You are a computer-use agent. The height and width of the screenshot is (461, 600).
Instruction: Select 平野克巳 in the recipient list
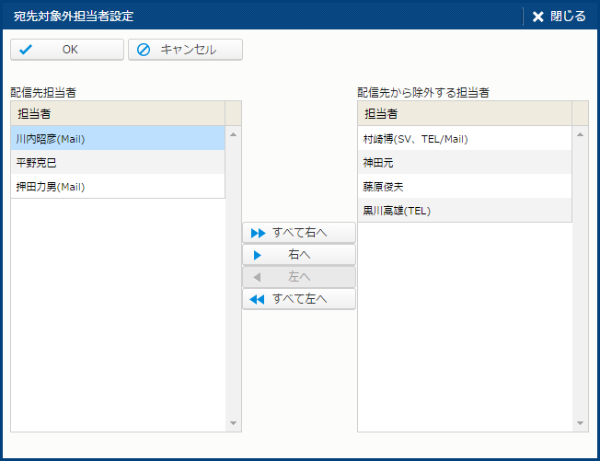118,163
